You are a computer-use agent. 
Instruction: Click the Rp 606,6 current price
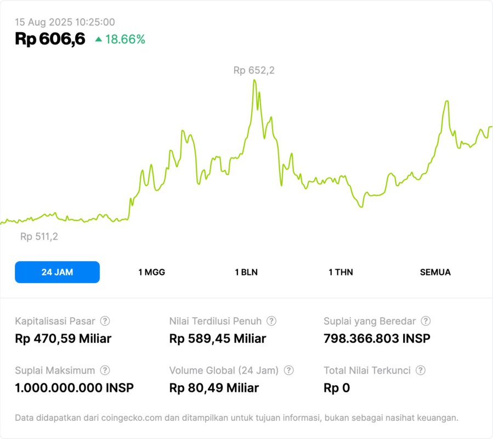(50, 39)
